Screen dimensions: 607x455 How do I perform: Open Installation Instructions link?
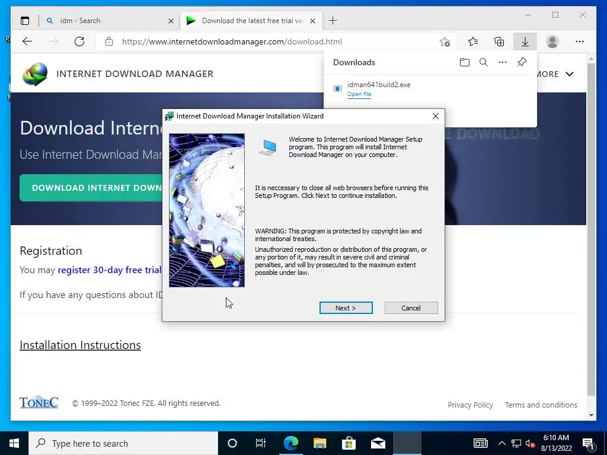pos(80,345)
